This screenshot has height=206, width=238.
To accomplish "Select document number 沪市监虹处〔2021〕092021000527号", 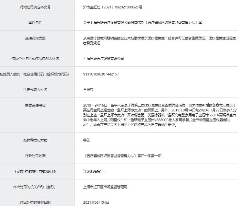I will [113, 7].
